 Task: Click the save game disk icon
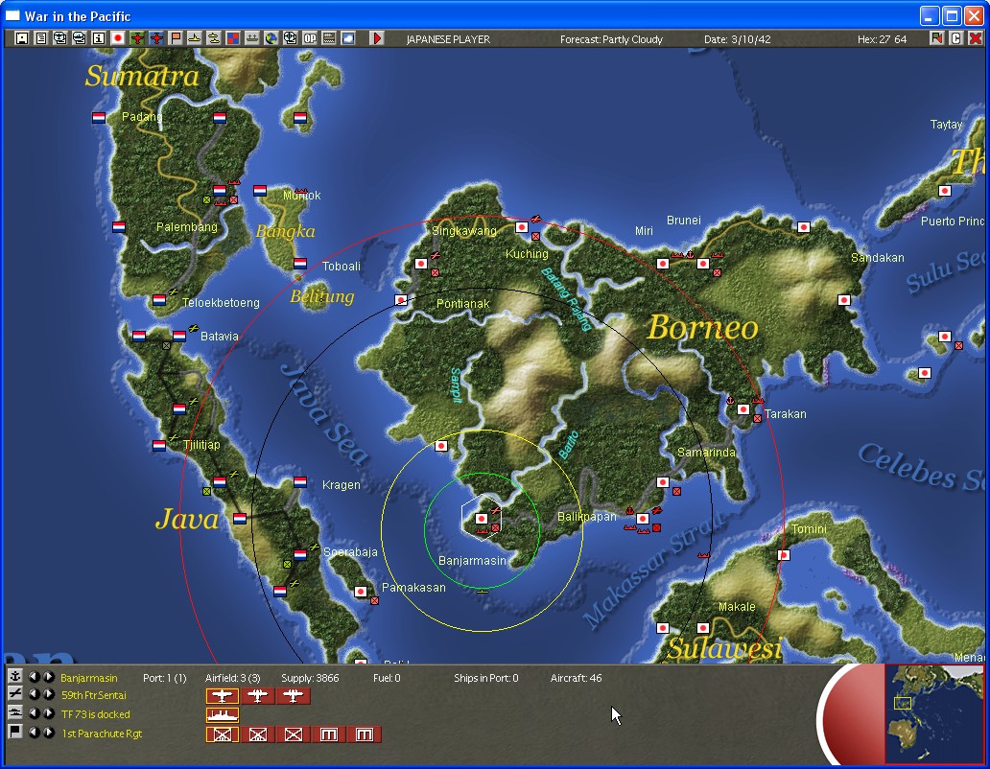21,38
